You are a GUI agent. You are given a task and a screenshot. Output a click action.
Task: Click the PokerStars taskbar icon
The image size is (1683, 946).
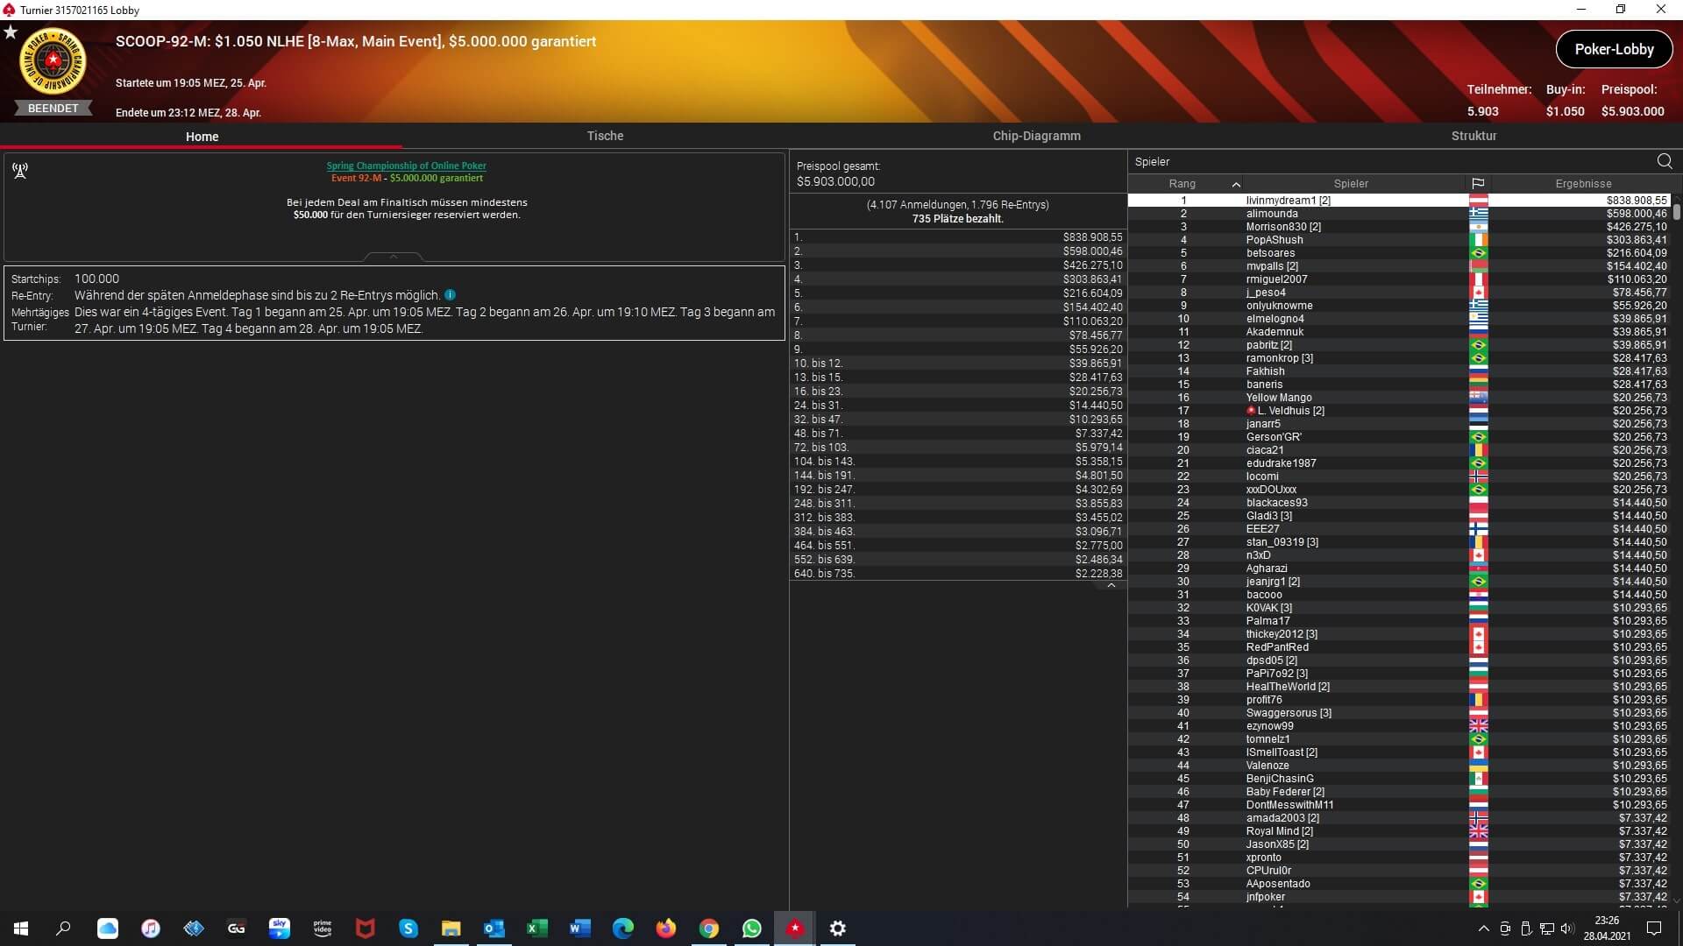(794, 928)
